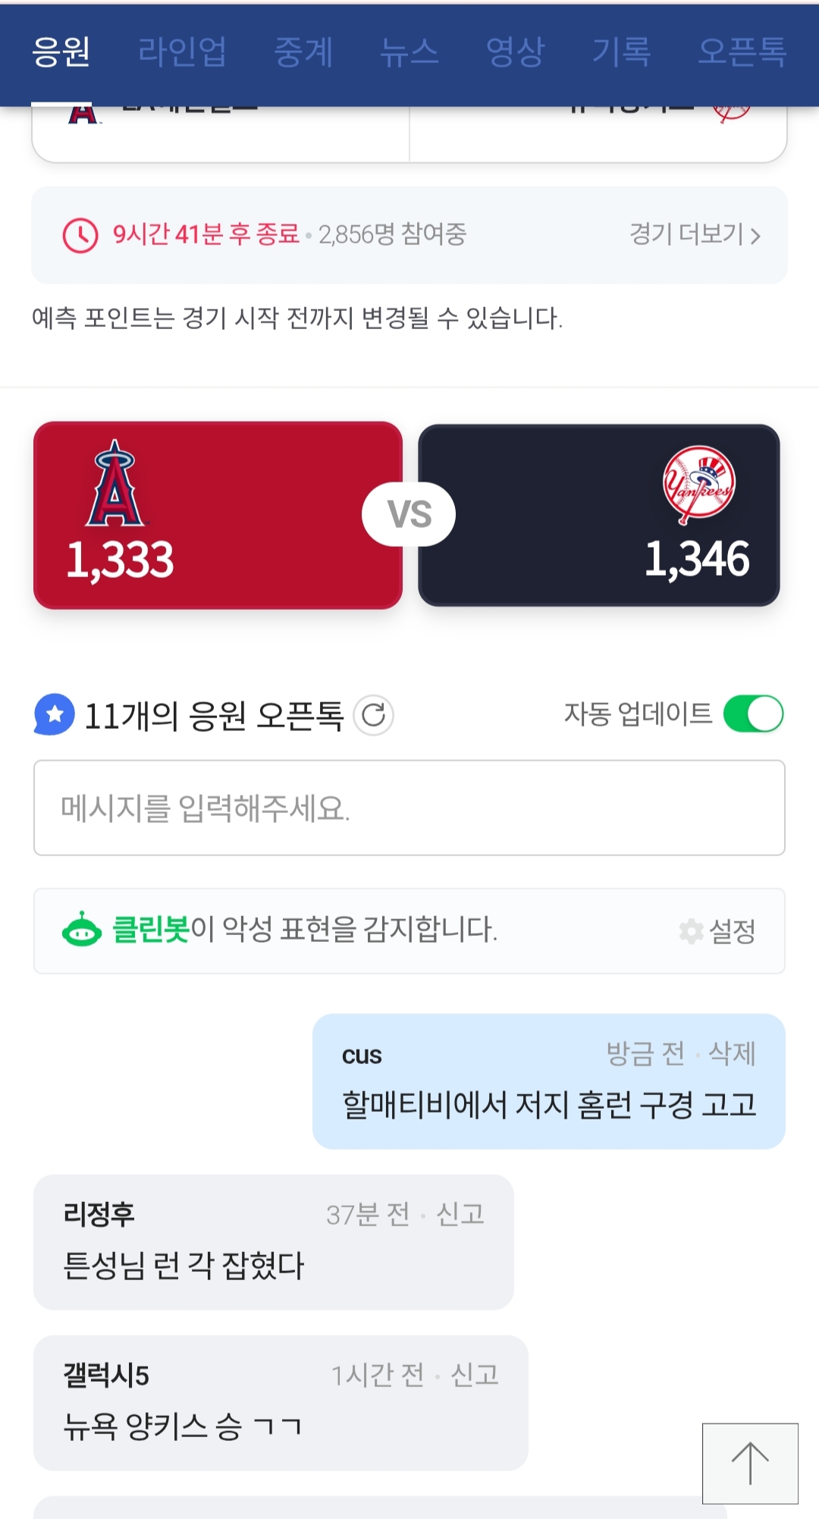Report 갤럭시5's comment via 신고

tap(475, 1375)
